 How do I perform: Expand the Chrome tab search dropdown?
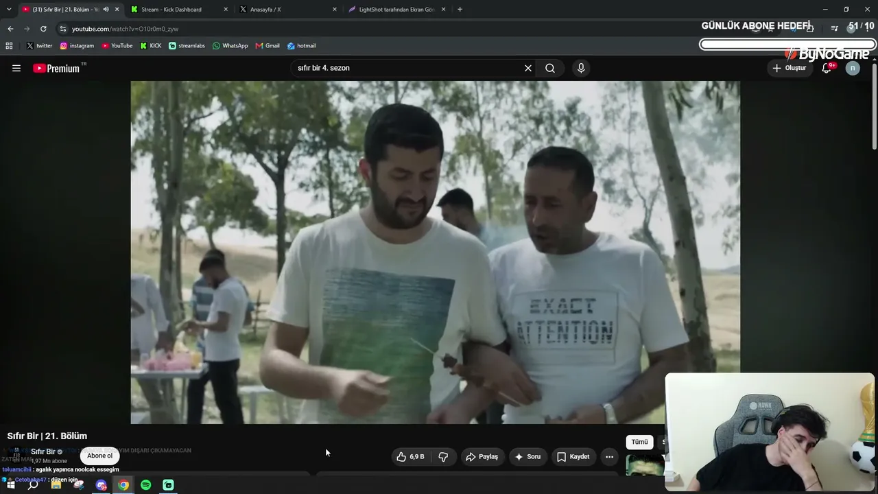click(x=9, y=10)
